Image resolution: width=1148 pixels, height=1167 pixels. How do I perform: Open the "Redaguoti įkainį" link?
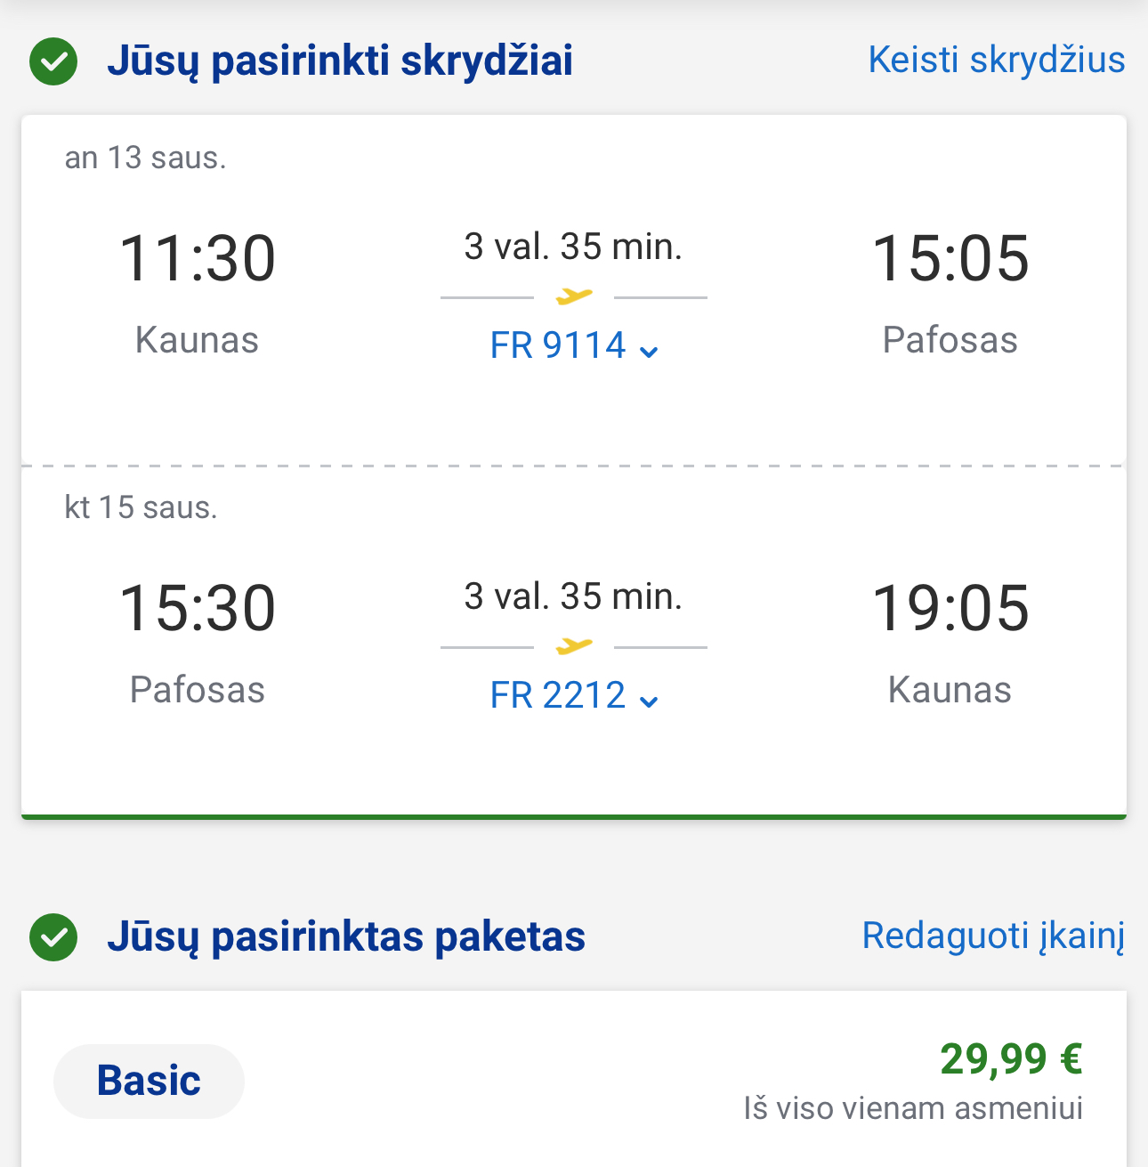coord(993,936)
